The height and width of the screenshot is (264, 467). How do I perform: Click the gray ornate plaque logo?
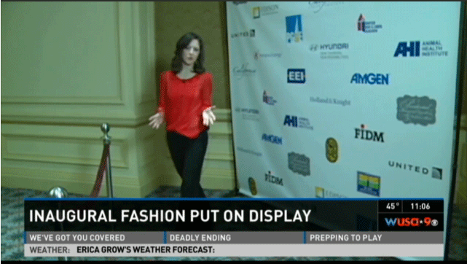417,109
